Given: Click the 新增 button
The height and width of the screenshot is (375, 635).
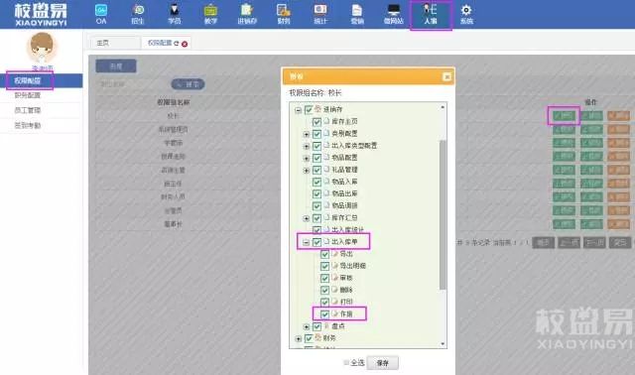Looking at the screenshot, I should [x=116, y=66].
